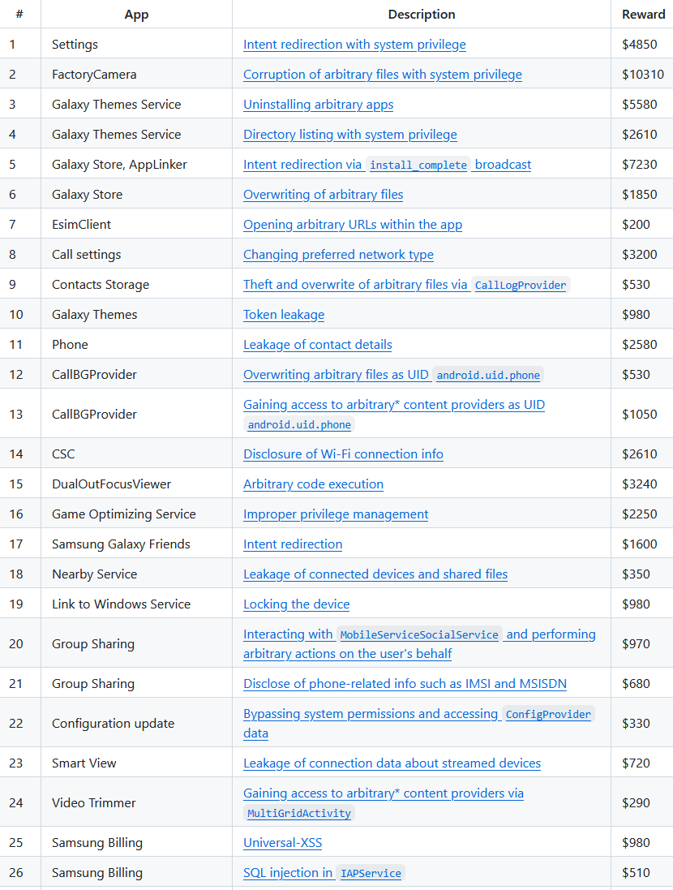Open 'Leakage of connection data about streamed devices'
Screen dimensions: 673x890
(x=392, y=763)
